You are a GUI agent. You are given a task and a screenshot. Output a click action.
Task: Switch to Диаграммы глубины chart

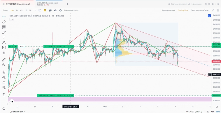(x=200, y=10)
